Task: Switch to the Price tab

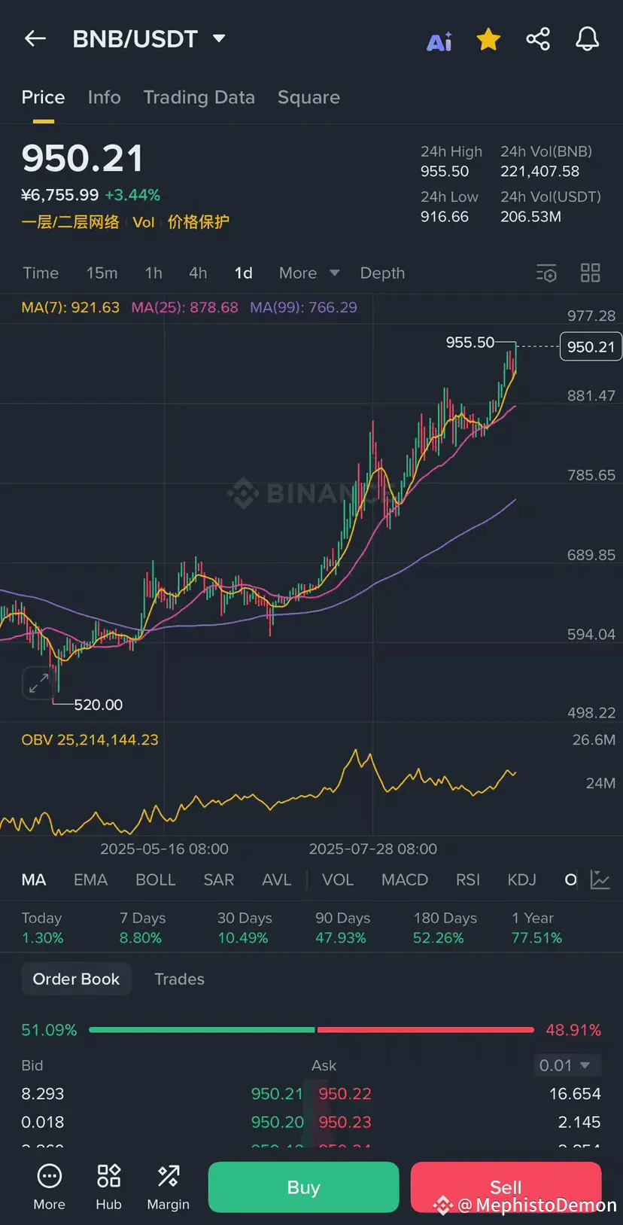Action: (x=43, y=97)
